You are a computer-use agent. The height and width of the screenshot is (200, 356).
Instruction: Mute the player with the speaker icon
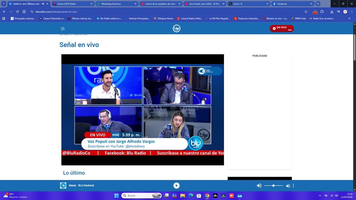259,185
